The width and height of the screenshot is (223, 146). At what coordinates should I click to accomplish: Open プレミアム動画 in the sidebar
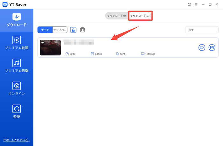tap(17, 43)
